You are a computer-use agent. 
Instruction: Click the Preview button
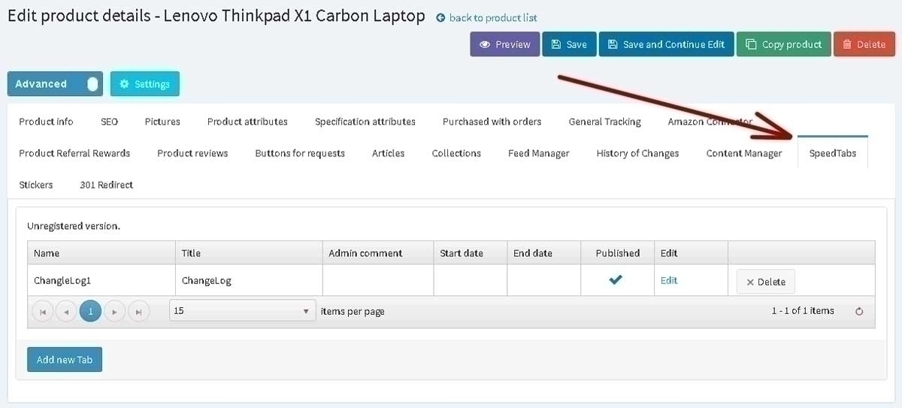click(x=505, y=44)
